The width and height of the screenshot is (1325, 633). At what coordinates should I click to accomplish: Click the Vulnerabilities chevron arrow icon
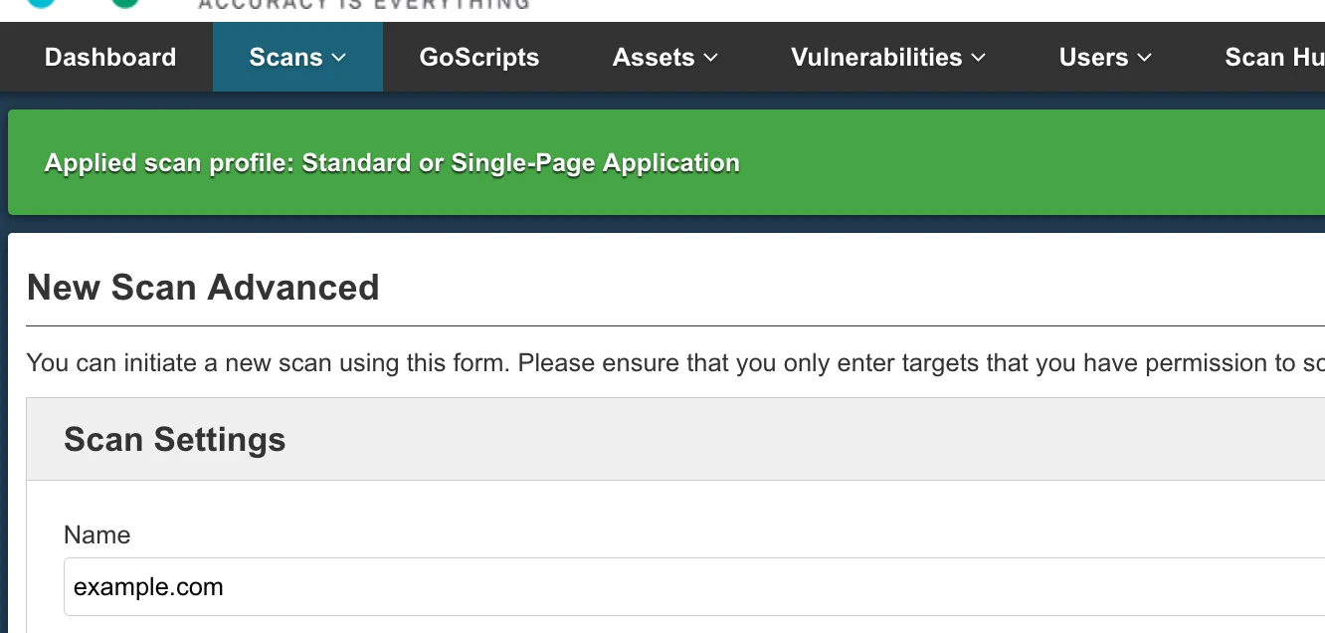point(978,58)
